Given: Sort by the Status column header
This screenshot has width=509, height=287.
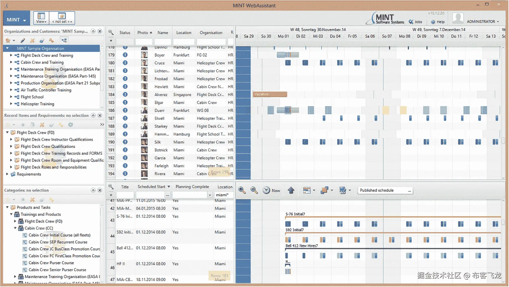Looking at the screenshot, I should [125, 33].
